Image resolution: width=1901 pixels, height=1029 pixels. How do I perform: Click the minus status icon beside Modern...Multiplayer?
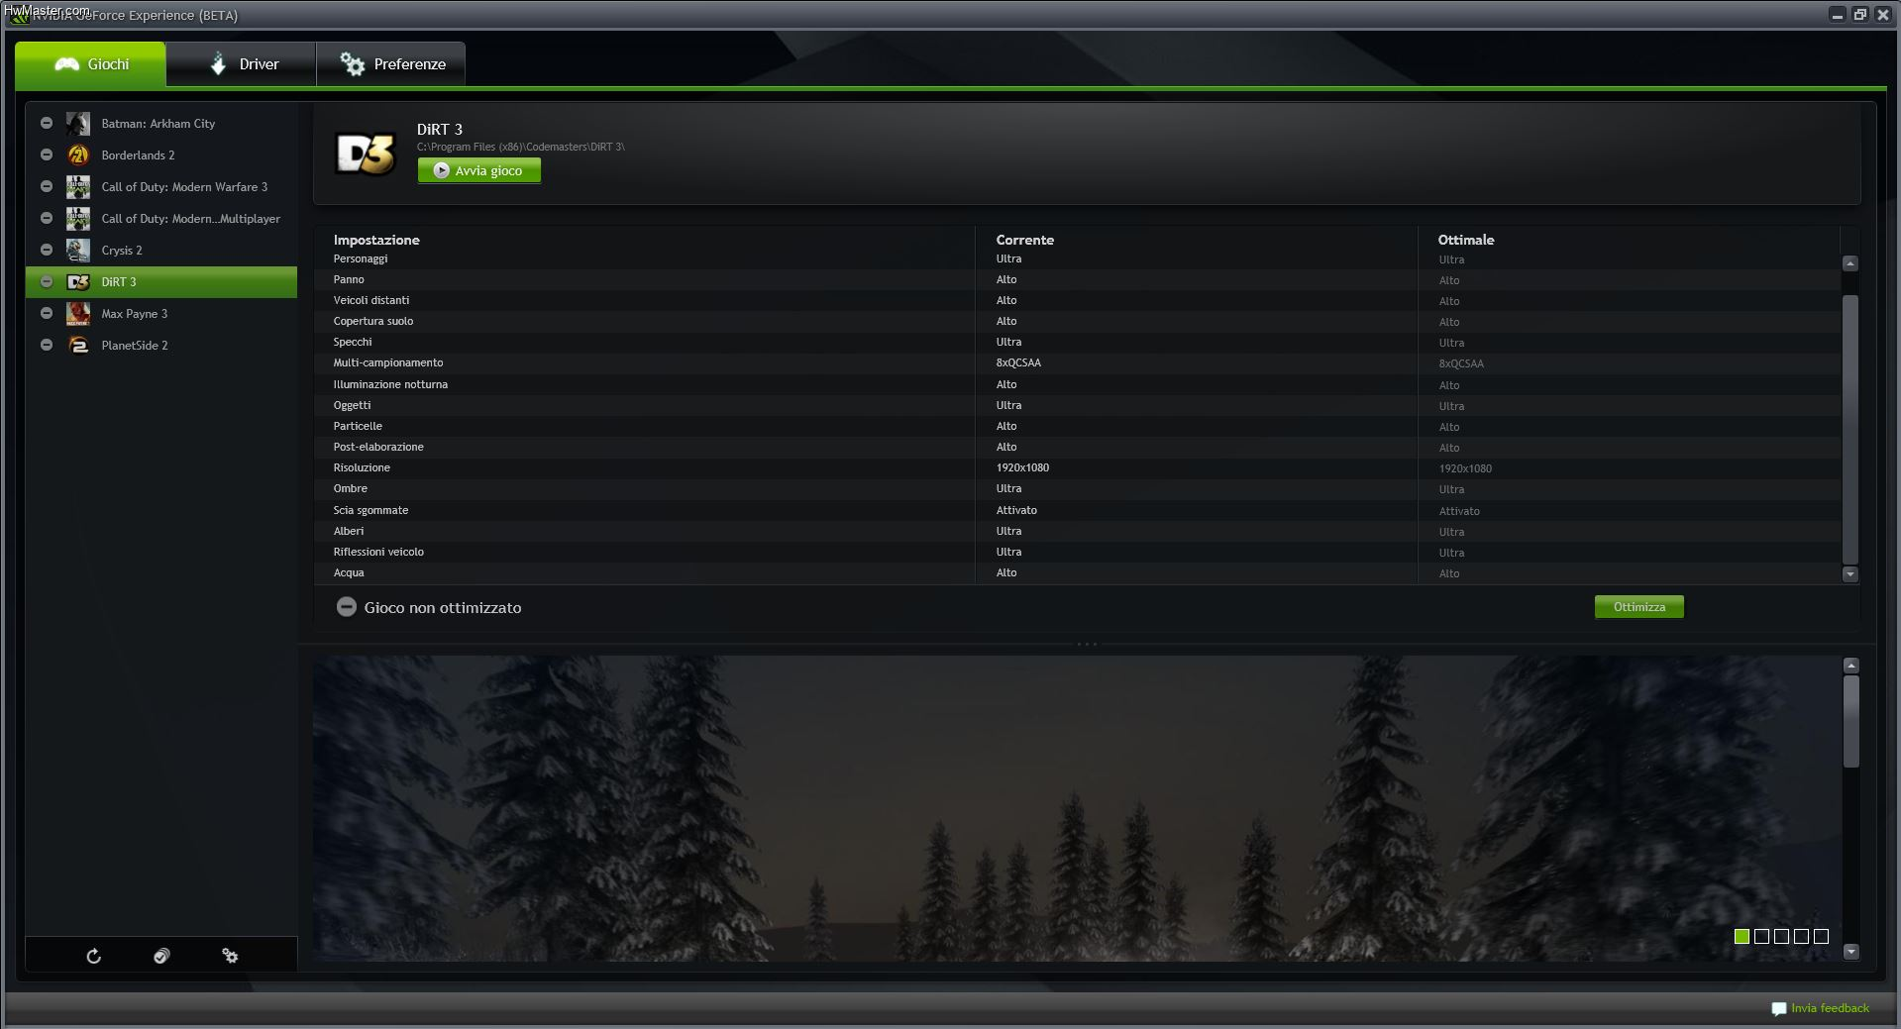[x=47, y=219]
